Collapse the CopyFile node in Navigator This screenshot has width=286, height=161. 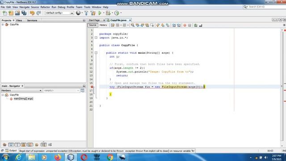[3, 95]
